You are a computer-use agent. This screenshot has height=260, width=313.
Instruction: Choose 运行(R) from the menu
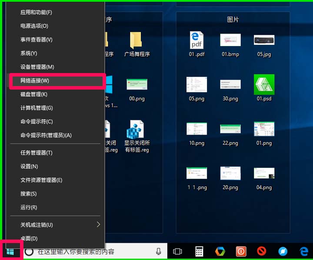tap(29, 207)
